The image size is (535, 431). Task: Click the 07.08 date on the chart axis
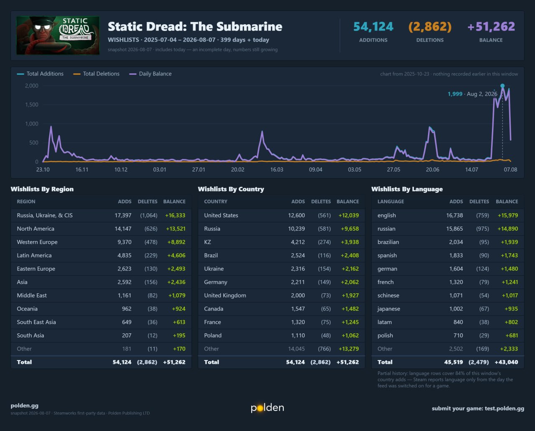510,169
